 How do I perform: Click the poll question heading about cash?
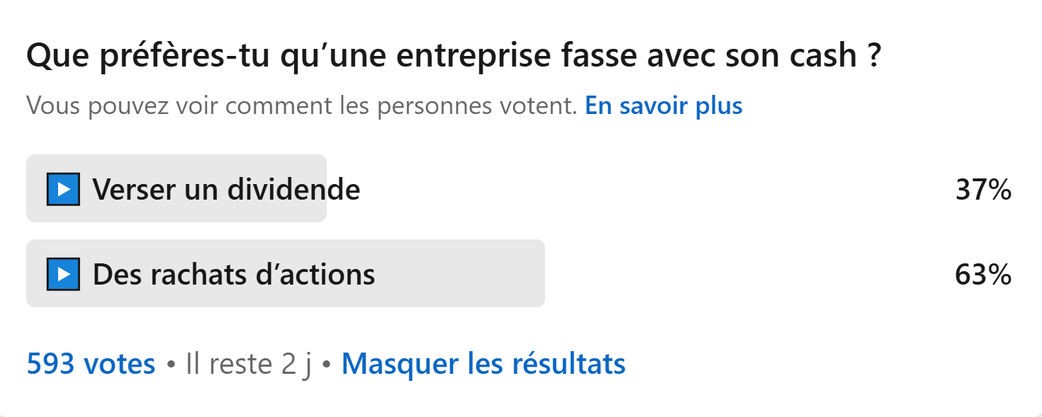[x=454, y=57]
